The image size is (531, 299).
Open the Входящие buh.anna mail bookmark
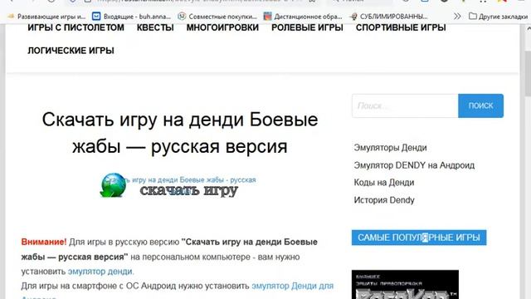131,17
